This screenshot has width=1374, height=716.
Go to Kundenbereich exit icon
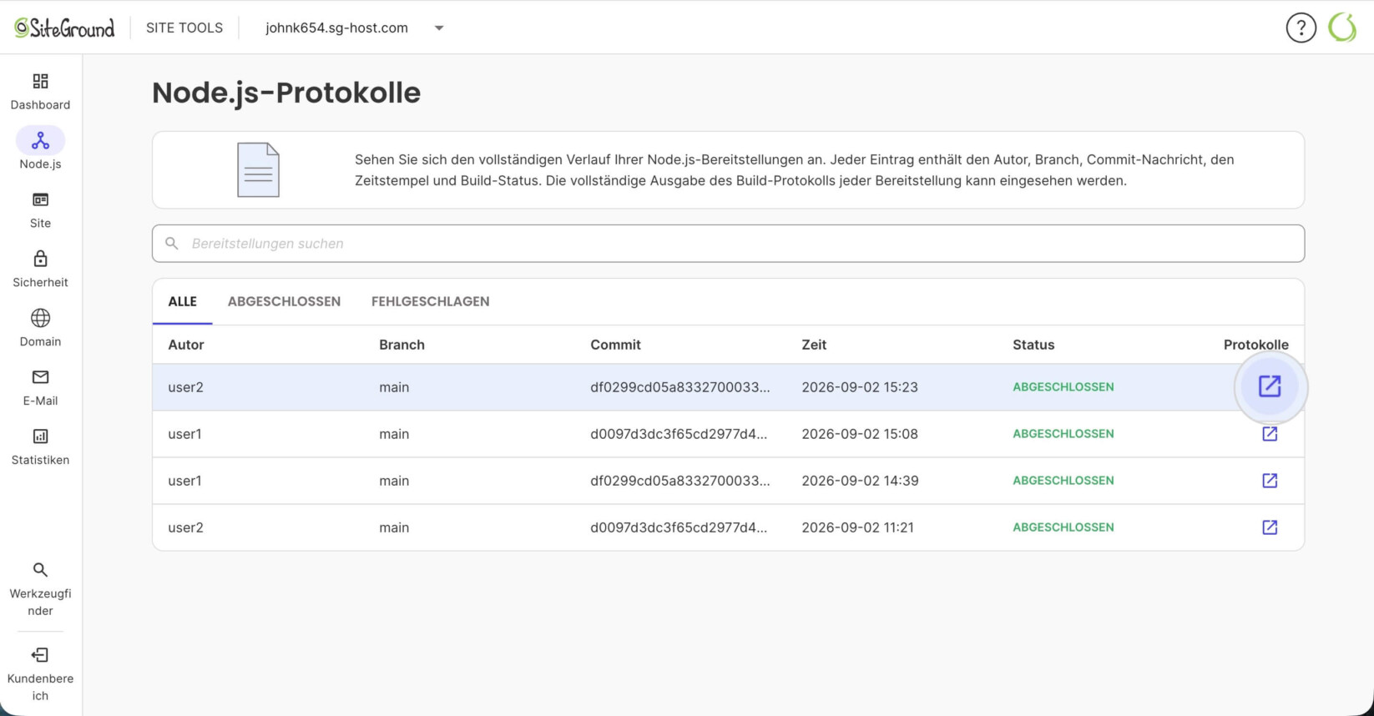pyautogui.click(x=40, y=655)
